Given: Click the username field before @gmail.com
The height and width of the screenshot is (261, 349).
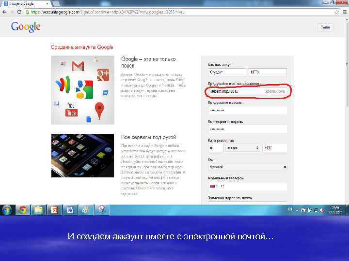Looking at the screenshot, I should 248,91.
